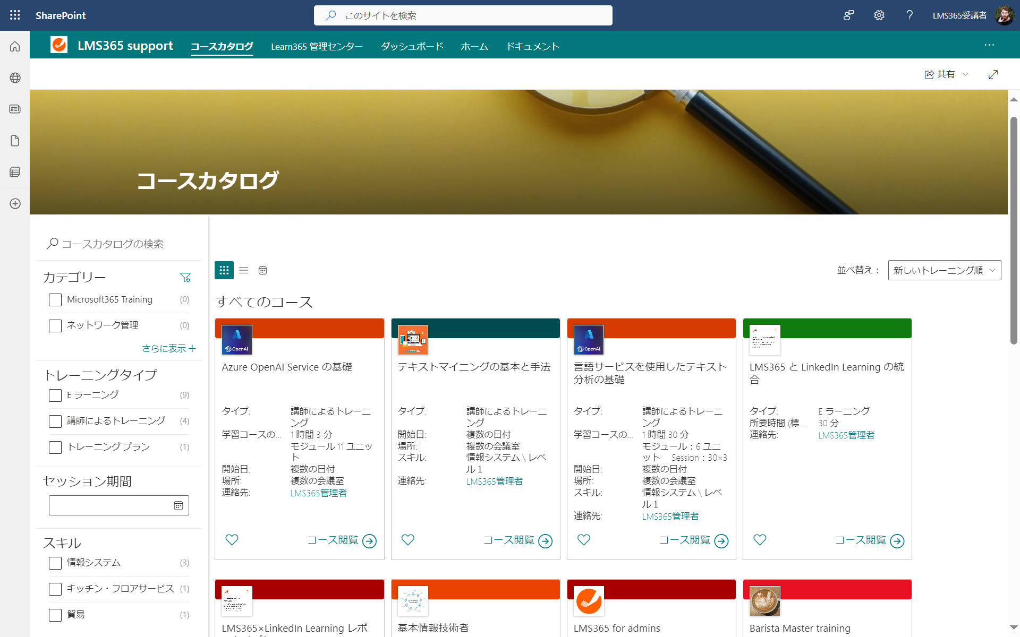Check the ネットワーク管理 category

click(x=55, y=326)
